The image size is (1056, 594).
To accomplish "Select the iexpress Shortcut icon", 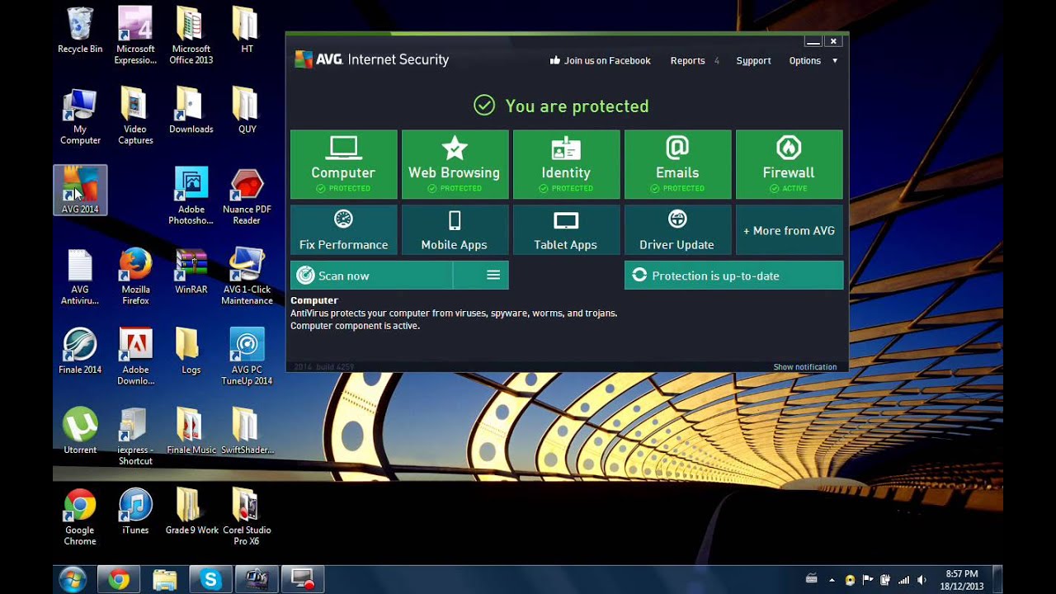I will pos(135,437).
